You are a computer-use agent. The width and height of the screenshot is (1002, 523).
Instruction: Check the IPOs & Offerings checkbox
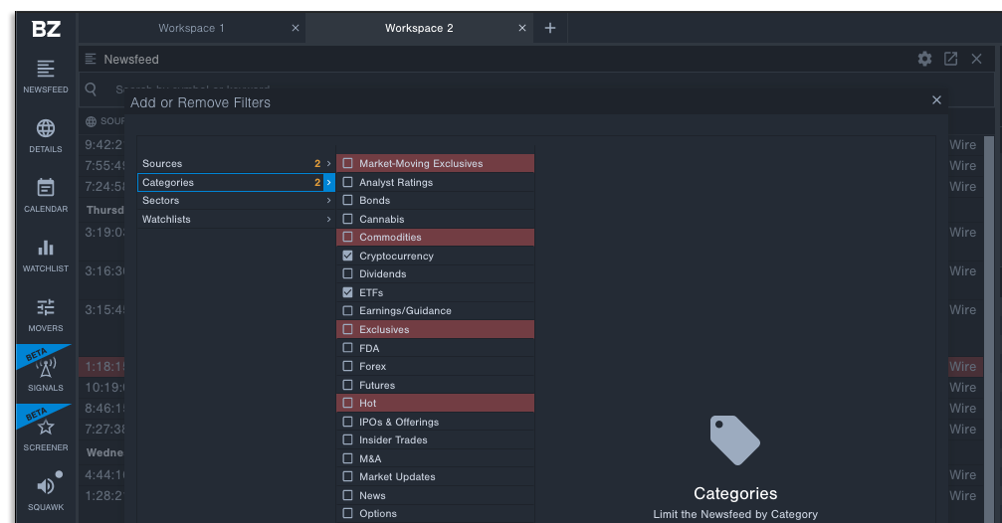pos(347,422)
